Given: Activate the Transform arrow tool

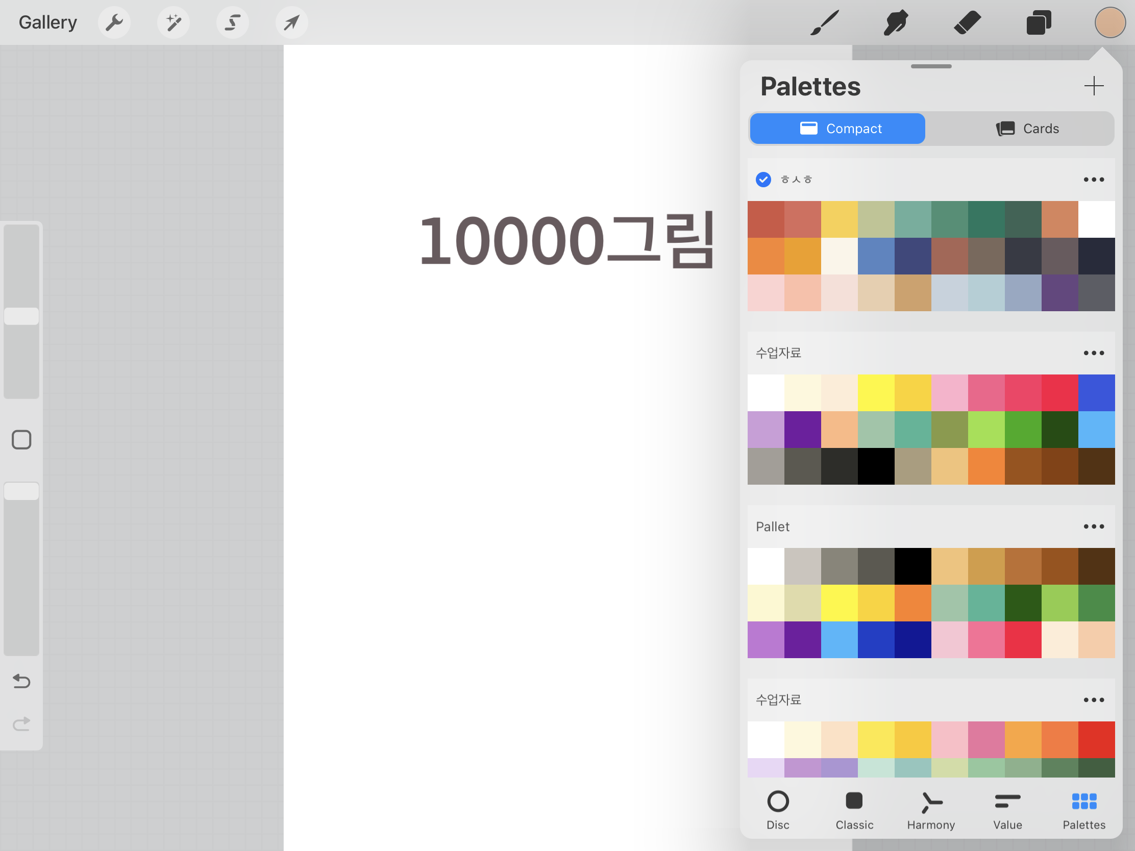Looking at the screenshot, I should click(x=291, y=22).
